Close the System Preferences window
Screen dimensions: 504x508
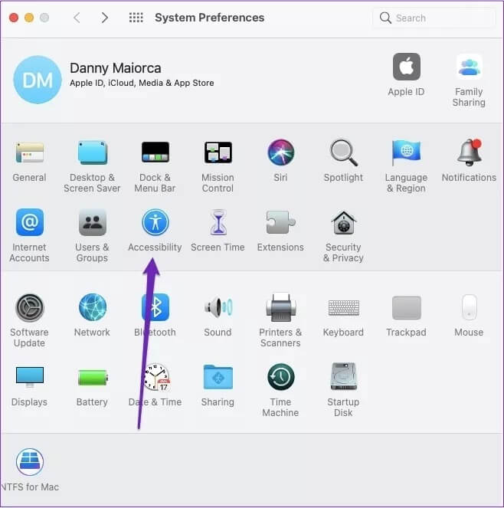(x=14, y=18)
